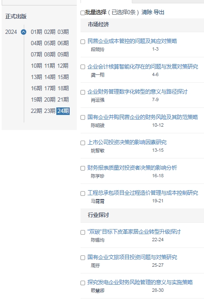This screenshot has height=301, width=204.
Task: Open article 企业财务管理数字化转型的意义与路径探讨
Action: pos(137,92)
